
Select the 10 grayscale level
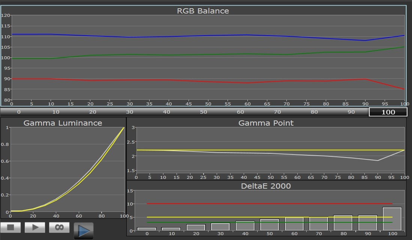pos(55,112)
